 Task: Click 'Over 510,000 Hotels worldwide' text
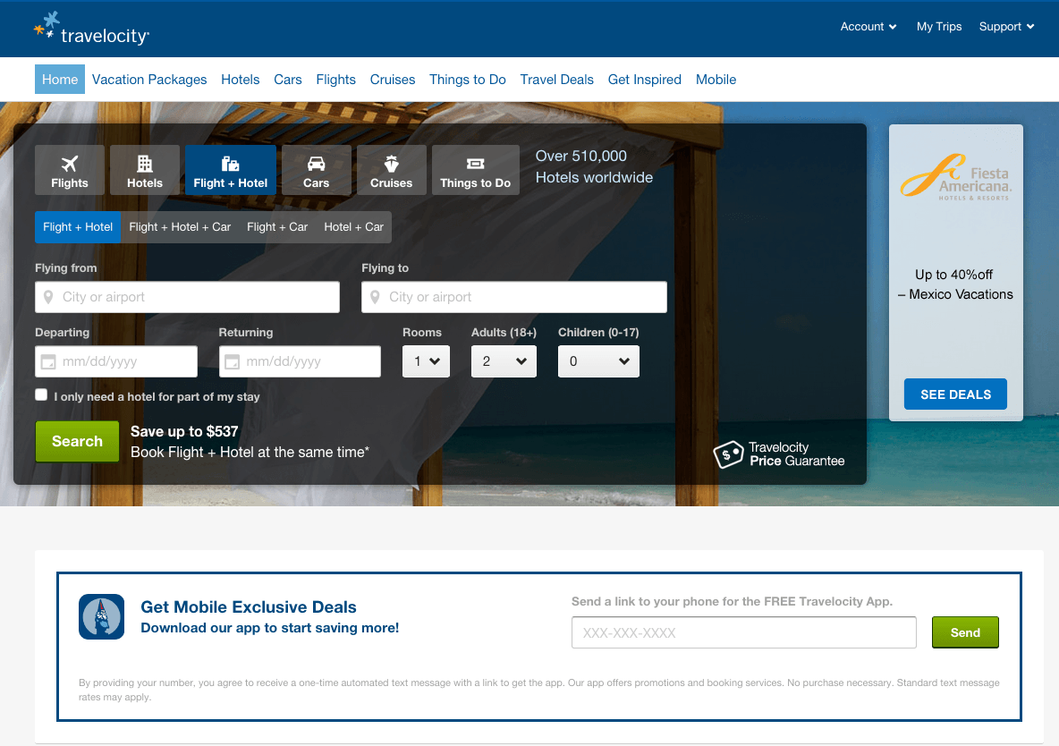594,167
